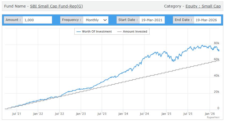Click the Jul '24 x-axis label
Screen dimensions: 226x122
click(x=144, y=114)
